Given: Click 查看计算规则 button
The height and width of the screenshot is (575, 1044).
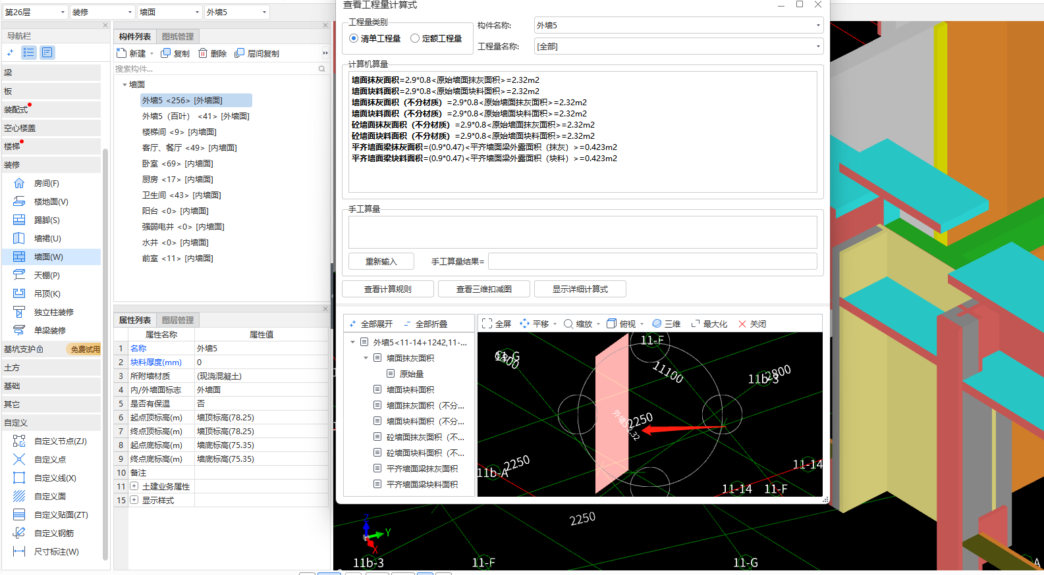Looking at the screenshot, I should 388,289.
